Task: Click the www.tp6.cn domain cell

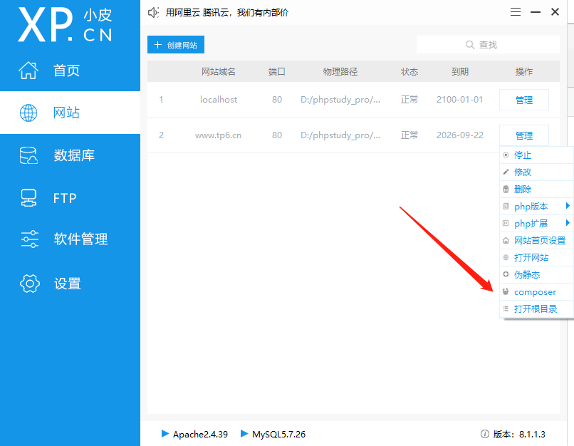Action: pyautogui.click(x=218, y=135)
